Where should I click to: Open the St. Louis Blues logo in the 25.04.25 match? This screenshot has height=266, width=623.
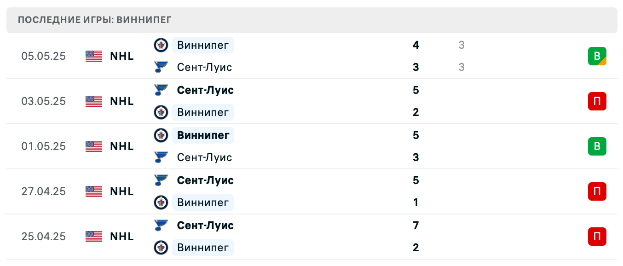click(161, 225)
